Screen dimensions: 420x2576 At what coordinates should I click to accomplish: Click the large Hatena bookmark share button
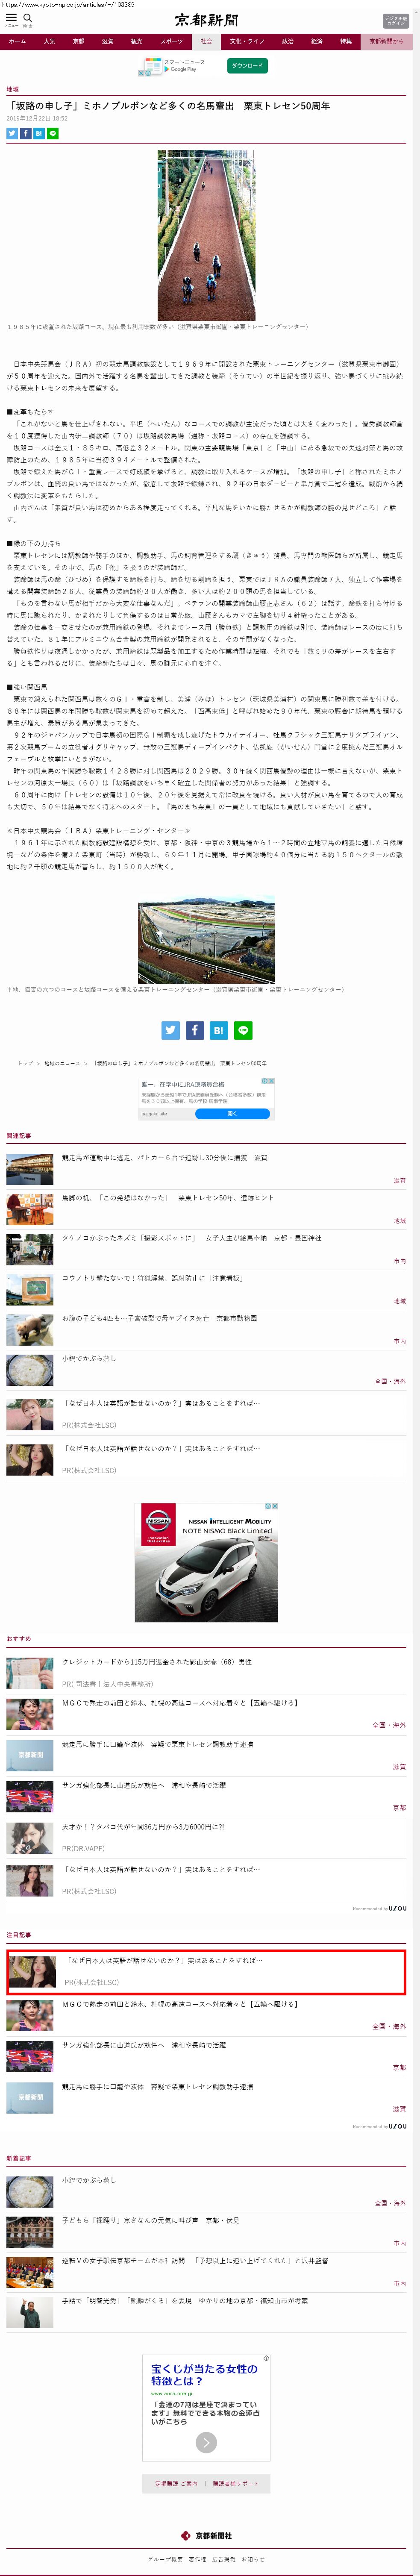click(218, 1029)
